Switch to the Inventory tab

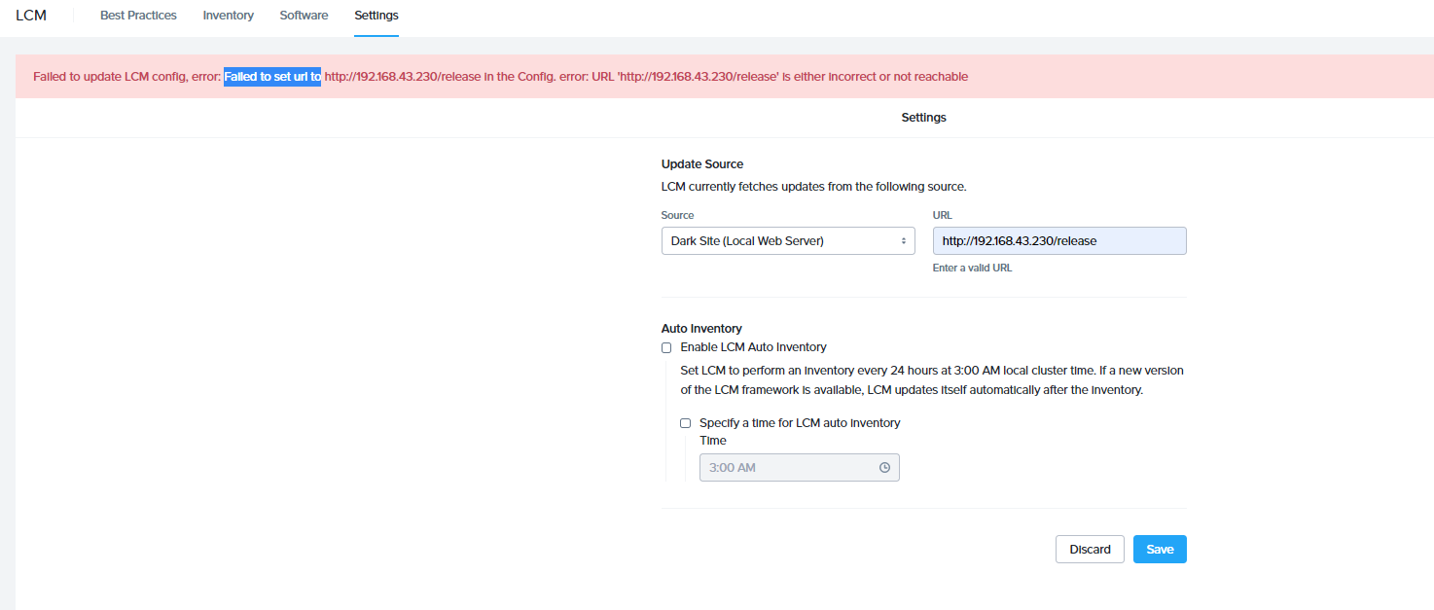(x=229, y=16)
